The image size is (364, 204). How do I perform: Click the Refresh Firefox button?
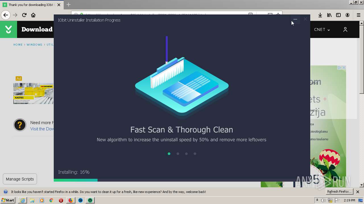click(340, 192)
